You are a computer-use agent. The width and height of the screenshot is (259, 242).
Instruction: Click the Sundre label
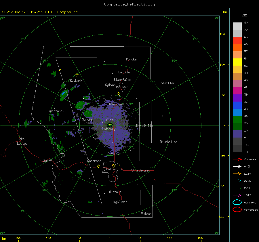[x=87, y=119]
